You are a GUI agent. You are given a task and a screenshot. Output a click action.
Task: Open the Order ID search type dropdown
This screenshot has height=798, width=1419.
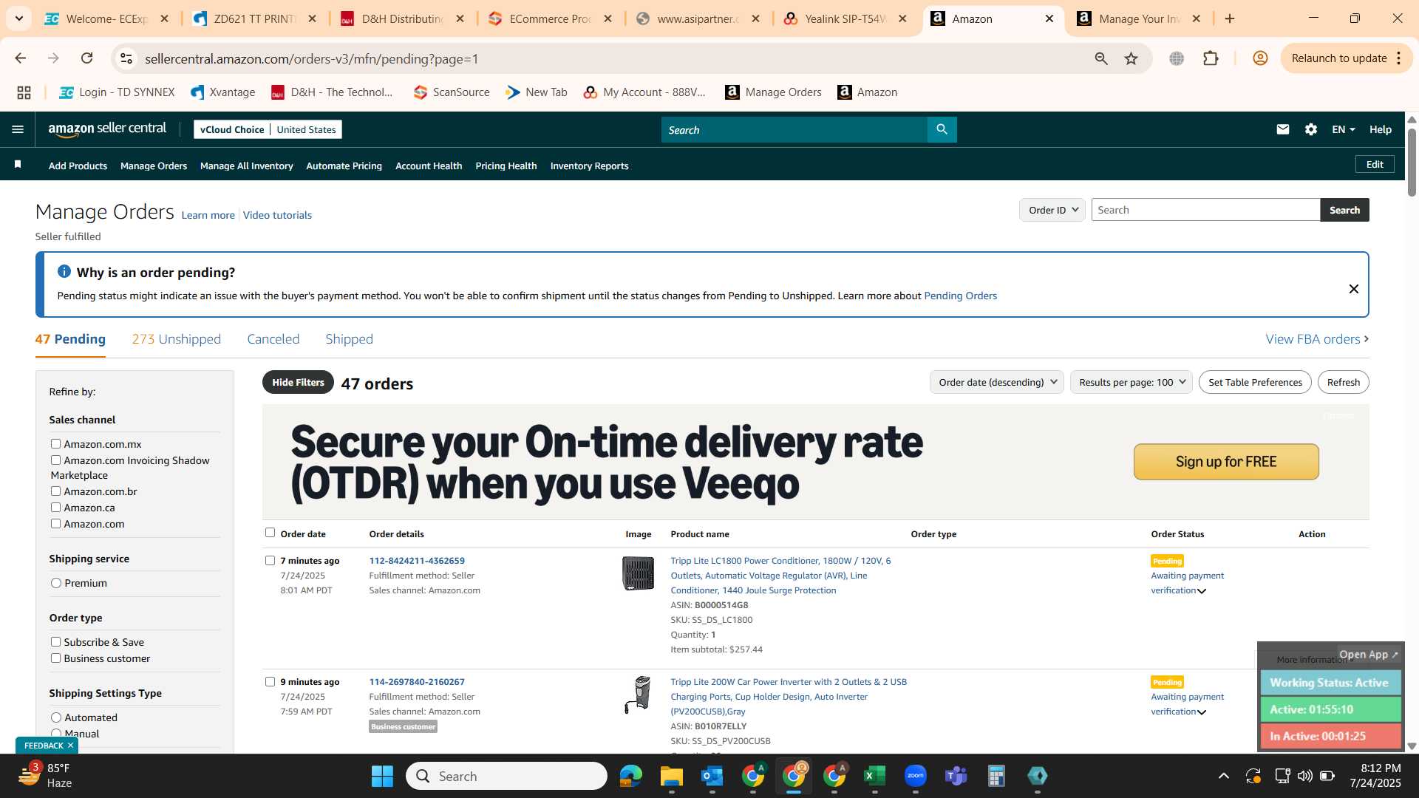(1052, 210)
